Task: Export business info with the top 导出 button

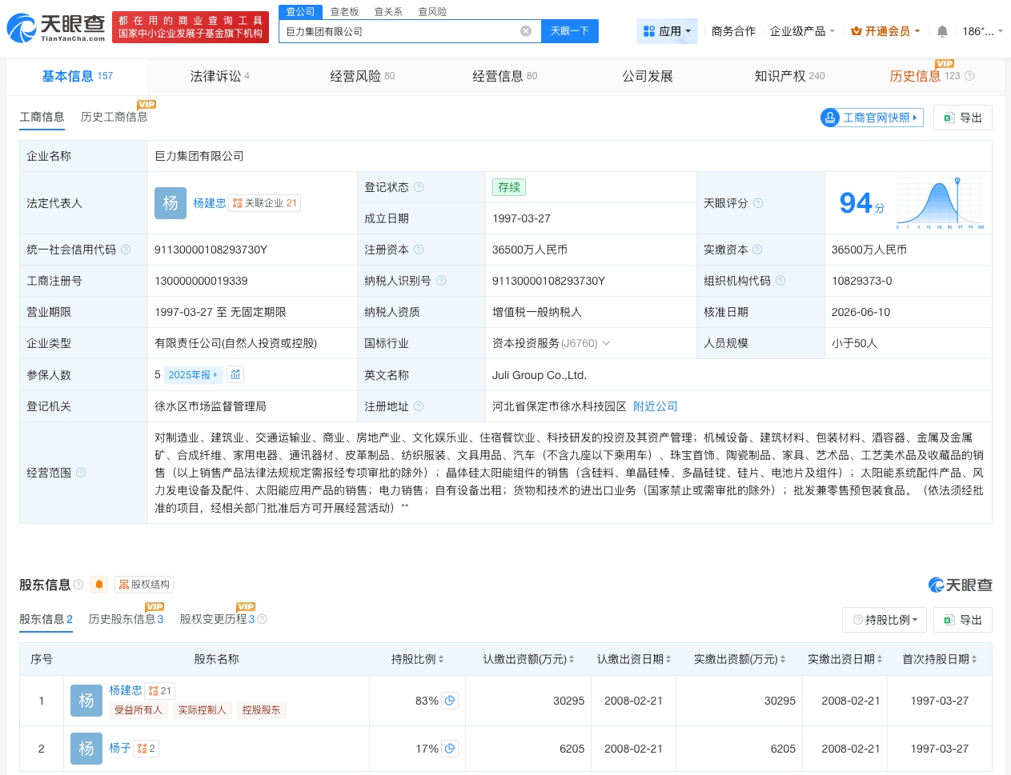Action: tap(963, 118)
